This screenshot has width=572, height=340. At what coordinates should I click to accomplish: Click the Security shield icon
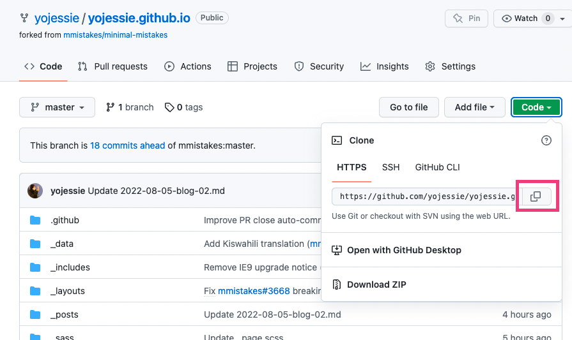(x=299, y=66)
